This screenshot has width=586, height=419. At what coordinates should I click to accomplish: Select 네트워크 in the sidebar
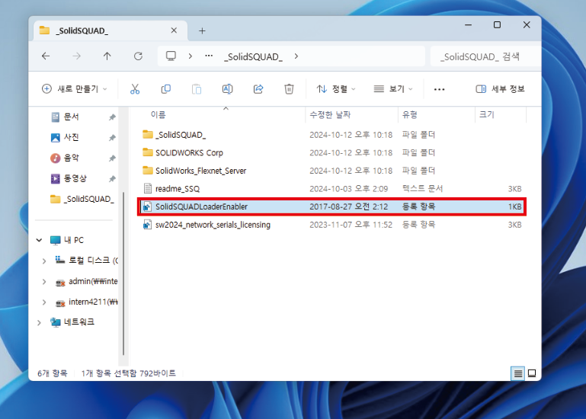point(78,321)
